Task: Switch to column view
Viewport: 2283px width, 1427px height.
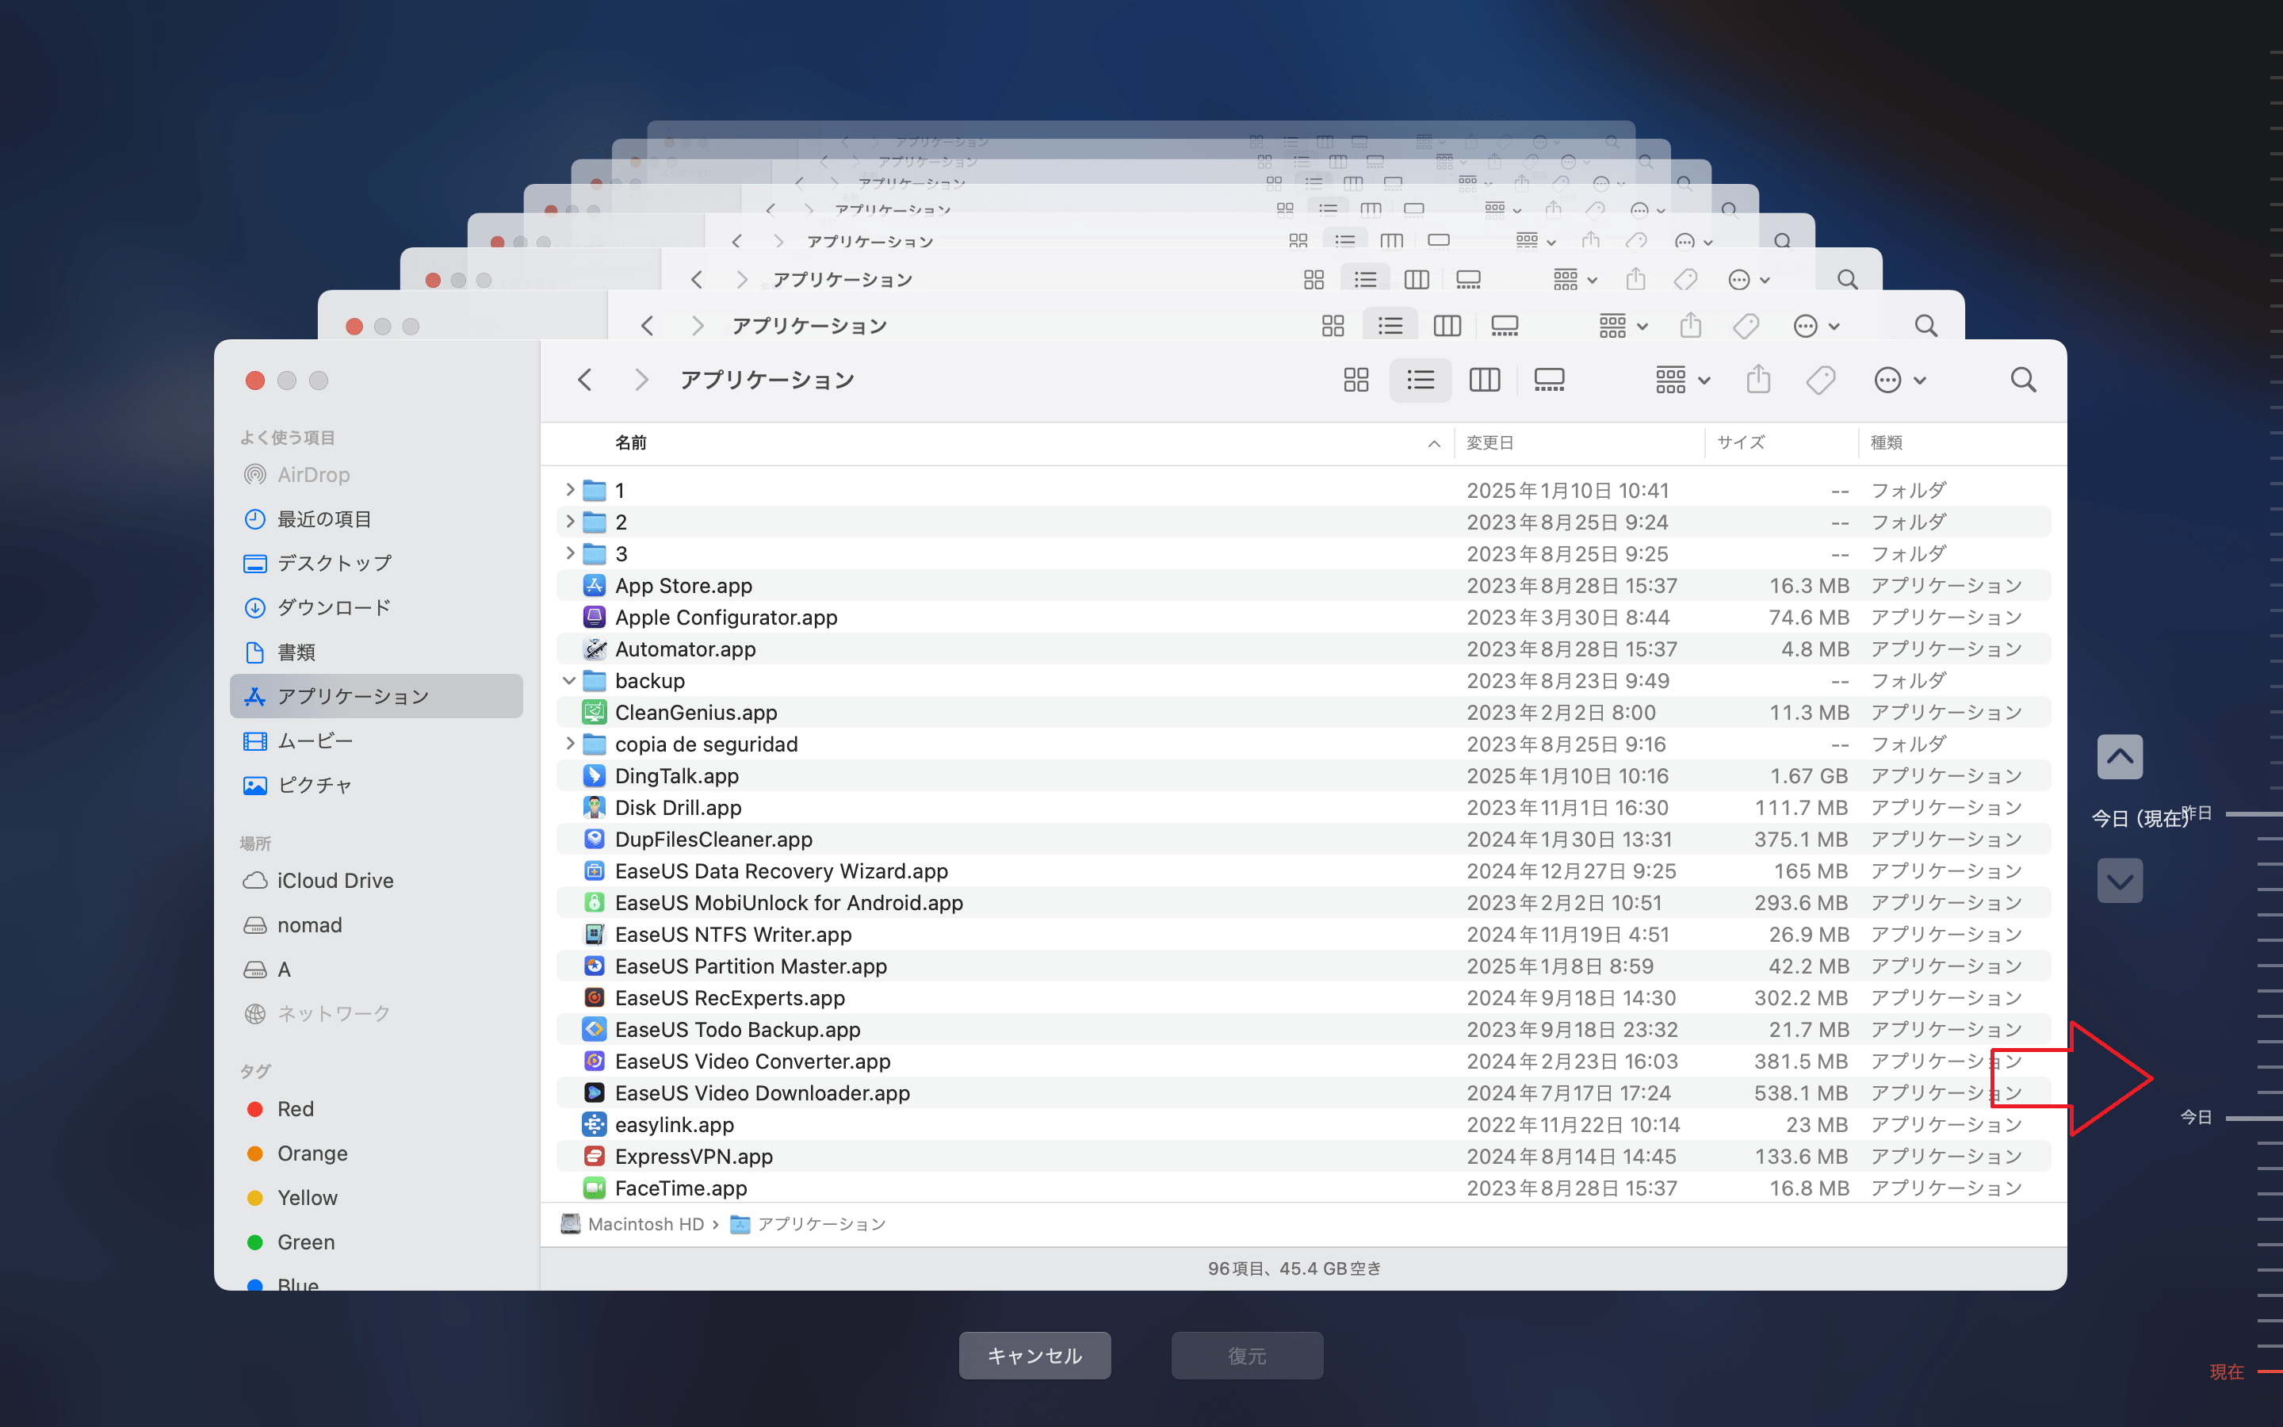Action: click(1484, 381)
